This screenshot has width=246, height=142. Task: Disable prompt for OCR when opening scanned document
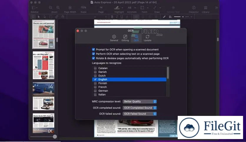[x=93, y=49]
